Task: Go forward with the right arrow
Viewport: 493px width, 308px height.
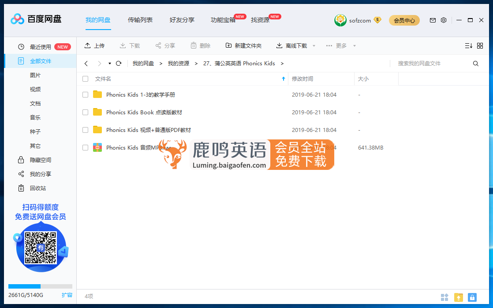Action: click(99, 64)
